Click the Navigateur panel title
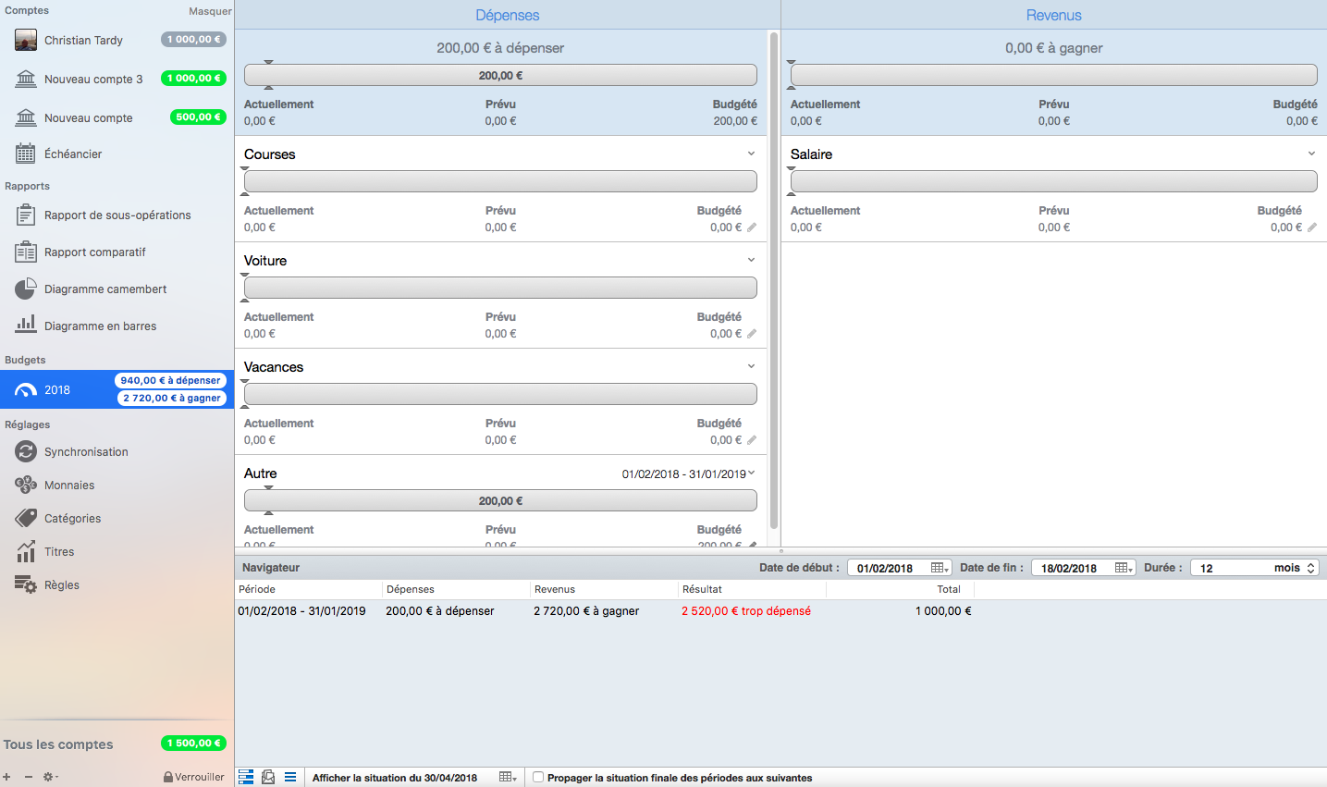The height and width of the screenshot is (787, 1327). tap(271, 568)
